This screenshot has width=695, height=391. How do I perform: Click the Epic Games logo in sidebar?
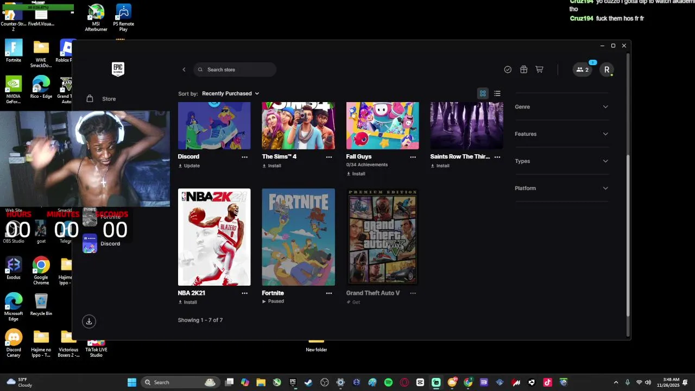[x=118, y=69]
